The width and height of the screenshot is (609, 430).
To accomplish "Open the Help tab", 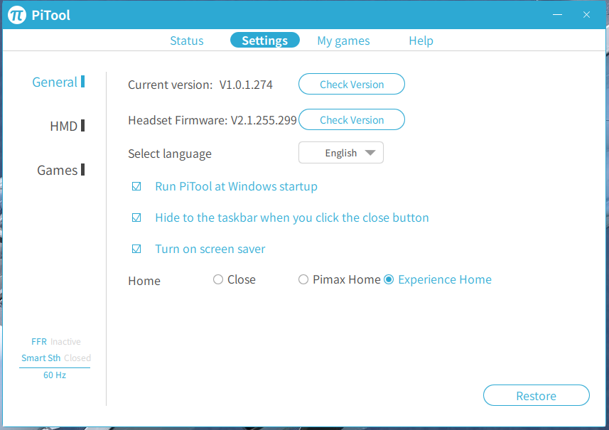I will coord(421,41).
